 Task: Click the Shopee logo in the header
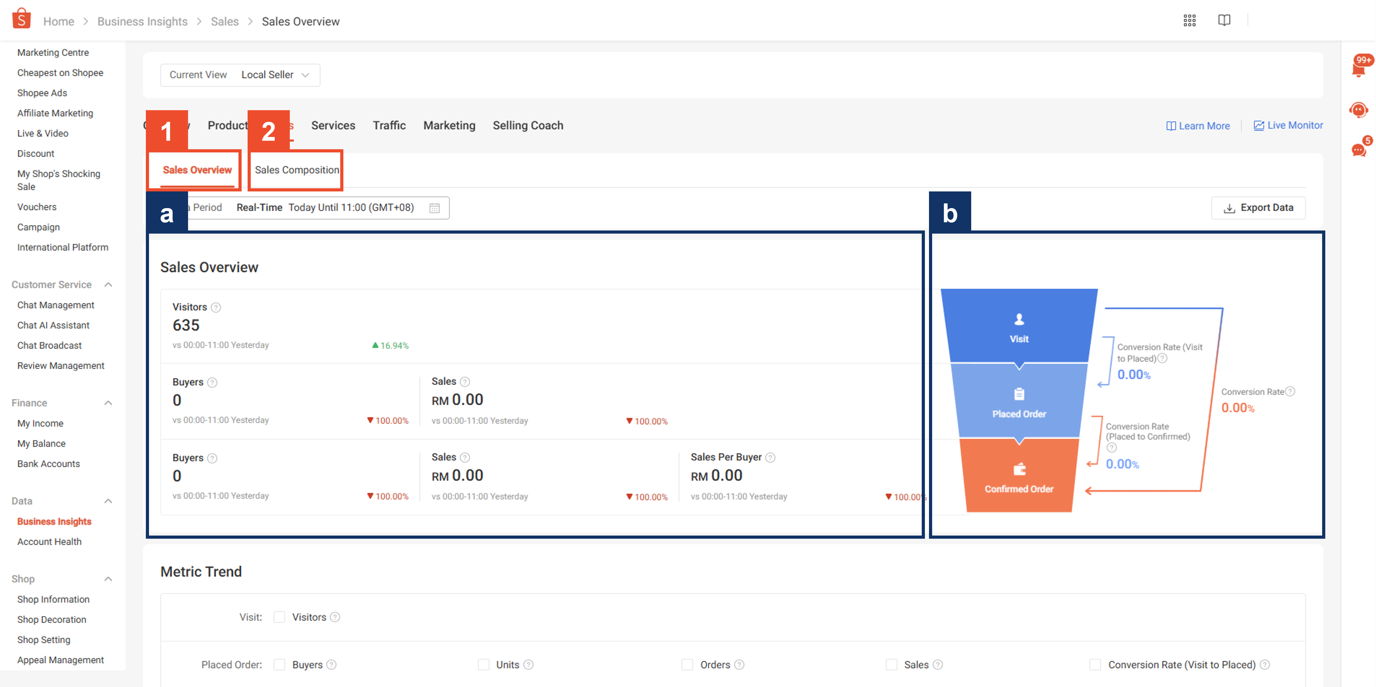click(21, 18)
